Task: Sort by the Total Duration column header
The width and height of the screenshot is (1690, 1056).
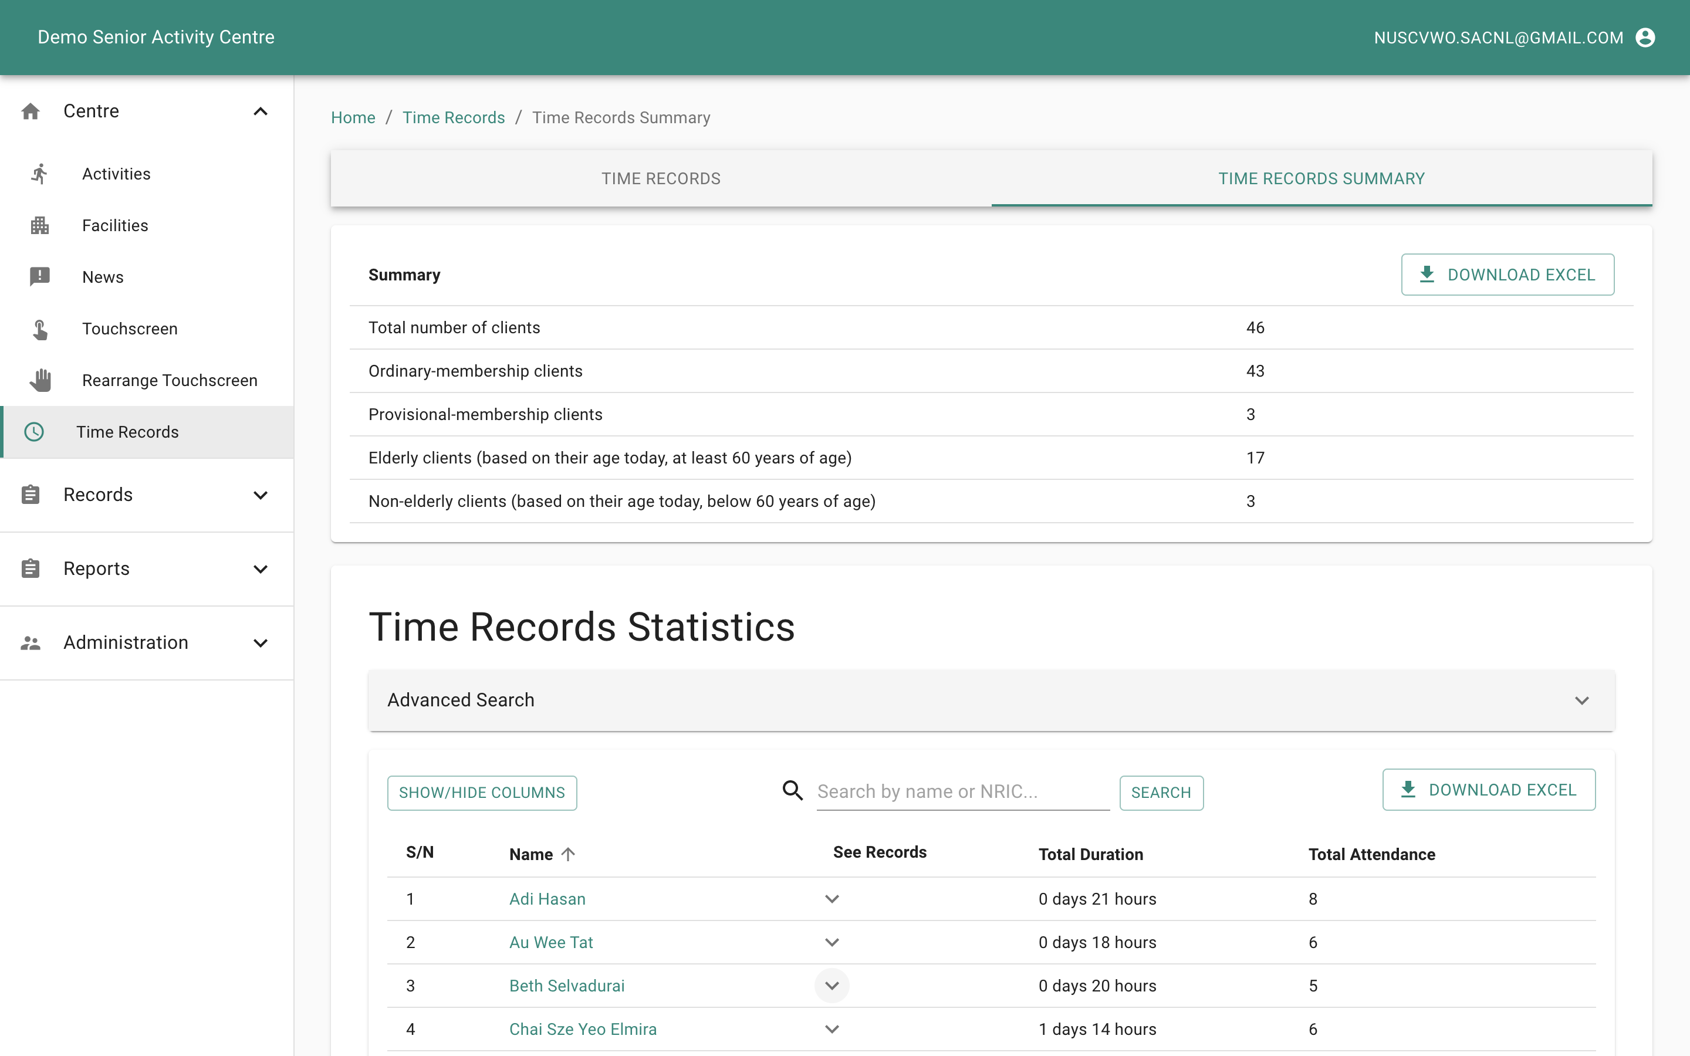Action: coord(1090,854)
